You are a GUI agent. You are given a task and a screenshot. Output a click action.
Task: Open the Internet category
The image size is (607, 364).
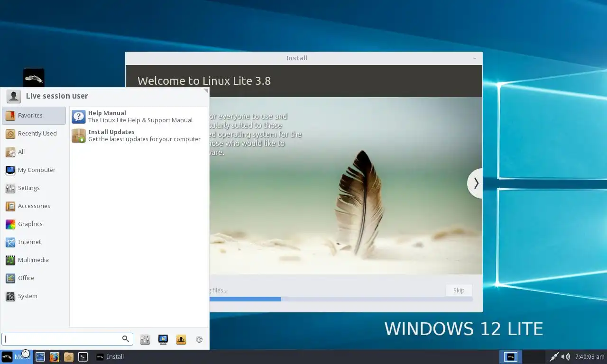click(x=34, y=242)
